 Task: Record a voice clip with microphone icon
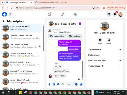[x=49, y=84]
